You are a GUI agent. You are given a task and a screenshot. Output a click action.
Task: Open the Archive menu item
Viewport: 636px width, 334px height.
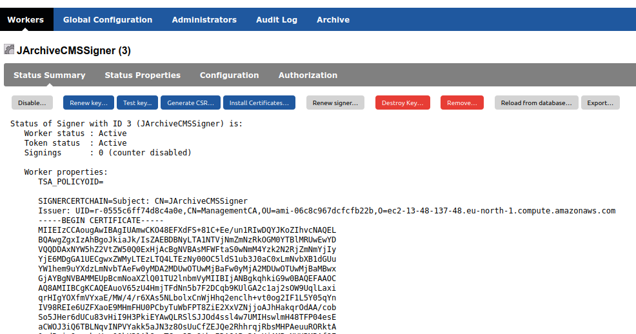(333, 19)
